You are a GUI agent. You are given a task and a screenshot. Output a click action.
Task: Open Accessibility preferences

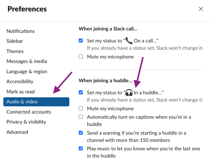click(20, 81)
